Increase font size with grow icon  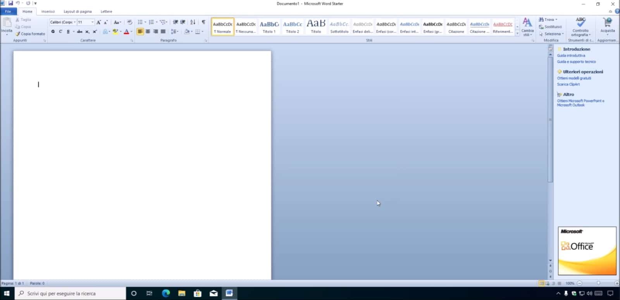point(98,22)
